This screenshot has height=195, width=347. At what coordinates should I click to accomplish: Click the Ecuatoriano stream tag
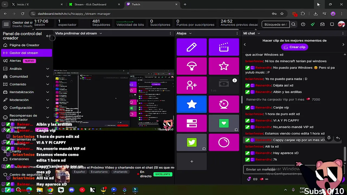[x=99, y=172]
